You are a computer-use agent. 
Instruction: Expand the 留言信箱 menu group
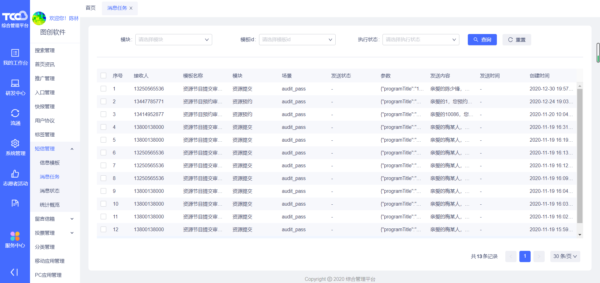[55, 219]
